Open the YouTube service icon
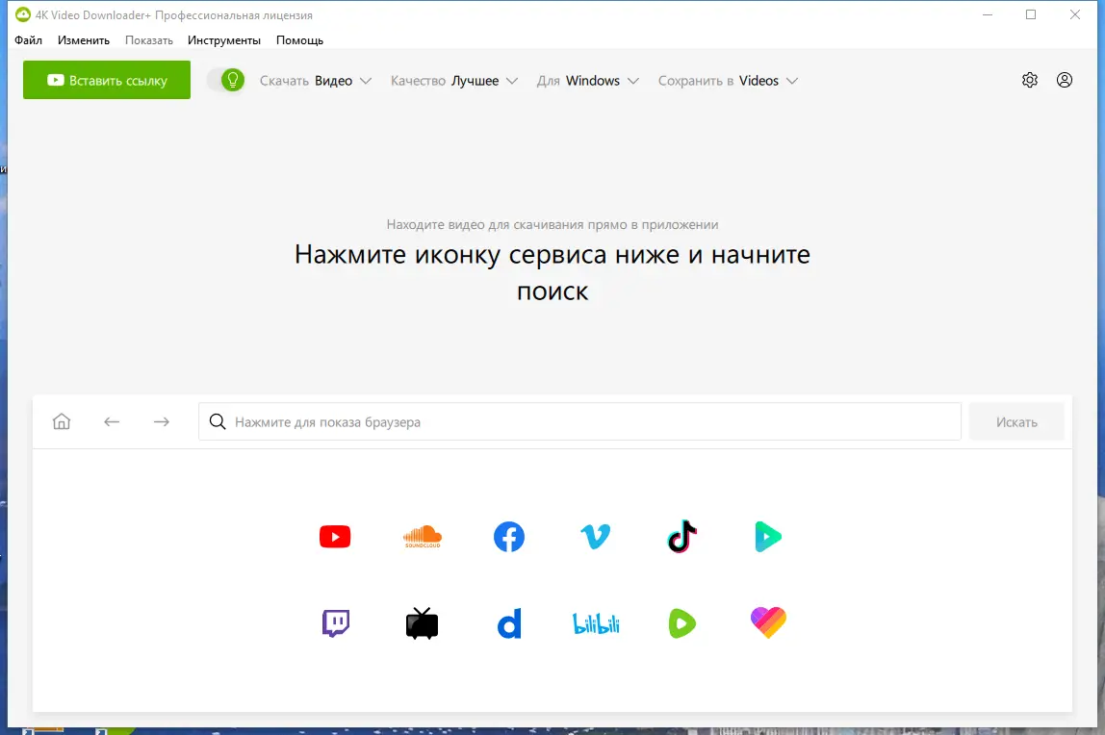Screen dimensions: 1105x735 point(334,537)
